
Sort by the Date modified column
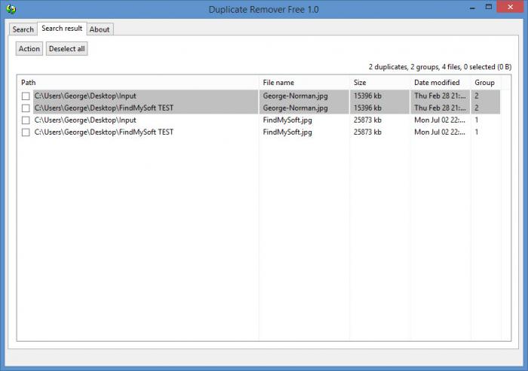tap(439, 82)
